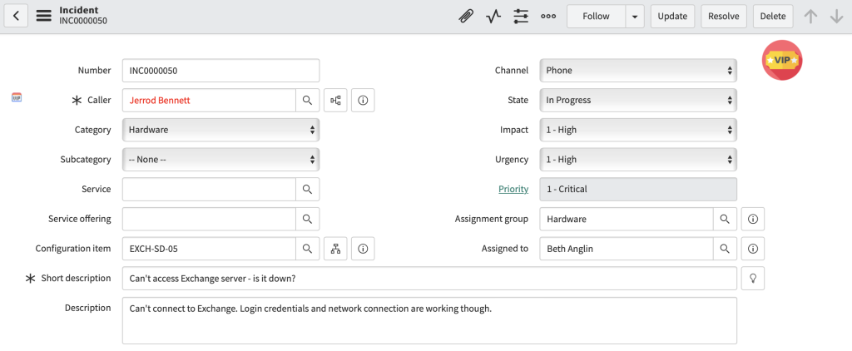Go back using the left chevron button

pos(17,17)
